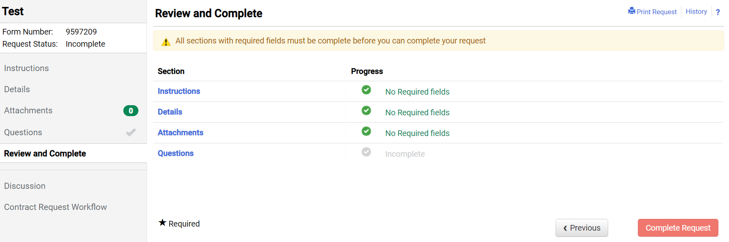729x242 pixels.
Task: Click green checkmark icon in the Attachments row
Action: [x=366, y=131]
